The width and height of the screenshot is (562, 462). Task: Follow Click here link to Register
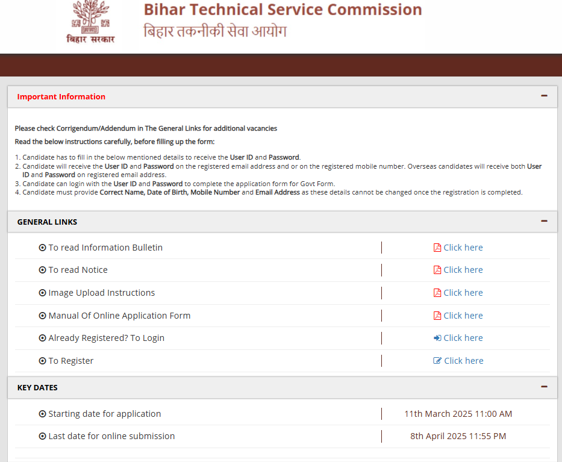click(x=464, y=361)
